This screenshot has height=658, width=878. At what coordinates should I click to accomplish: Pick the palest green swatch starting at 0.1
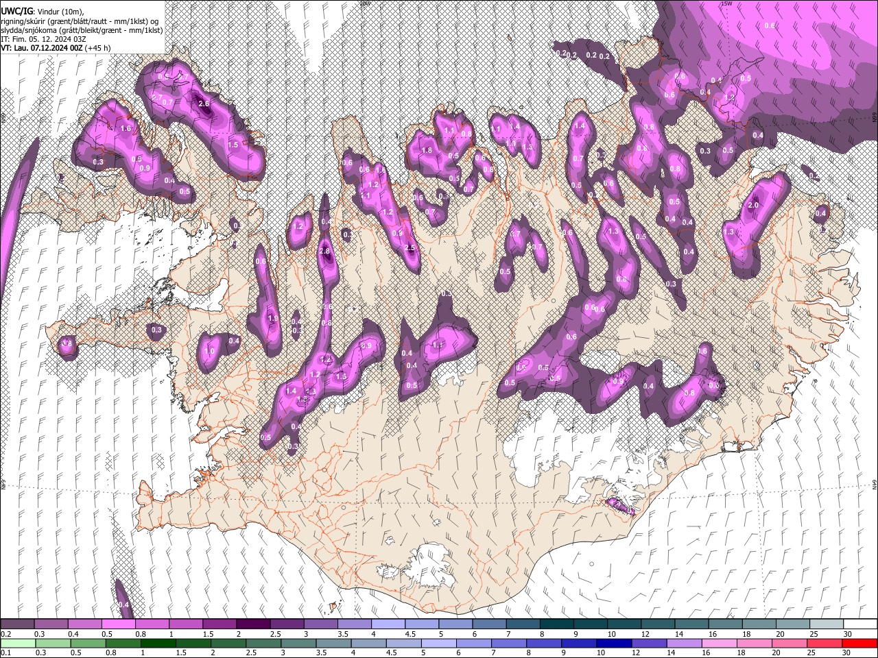coord(17,643)
